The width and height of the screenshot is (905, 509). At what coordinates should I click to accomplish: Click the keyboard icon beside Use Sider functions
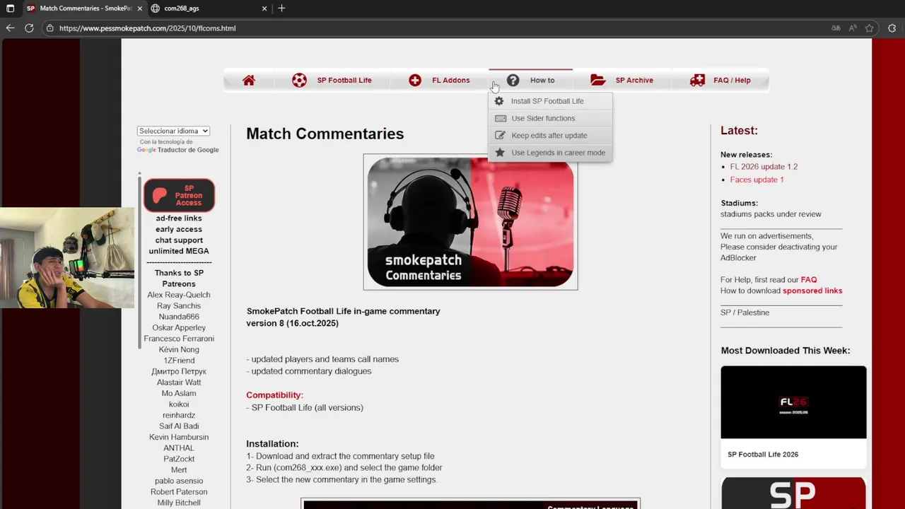[500, 119]
